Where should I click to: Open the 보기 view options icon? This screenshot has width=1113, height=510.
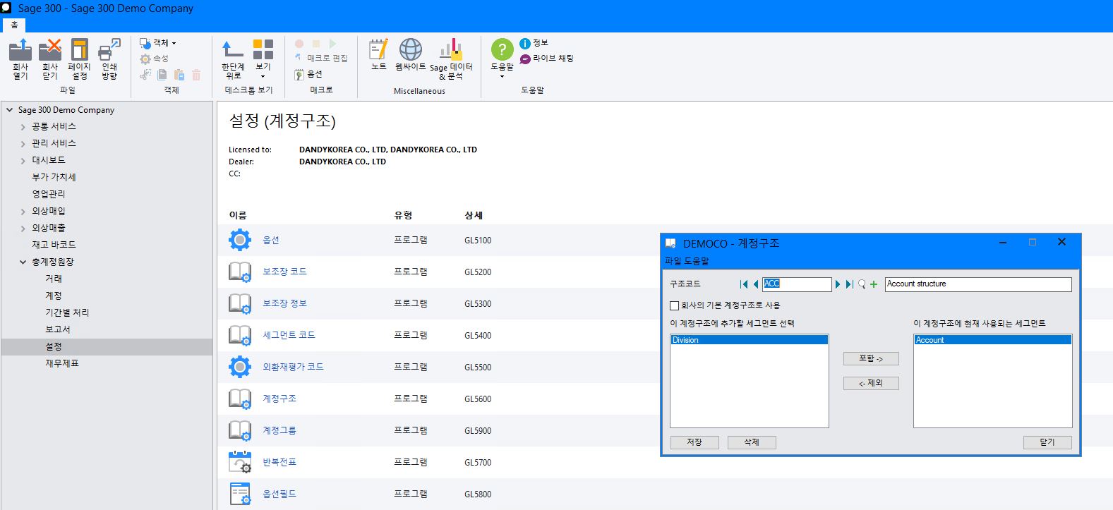coord(263,49)
